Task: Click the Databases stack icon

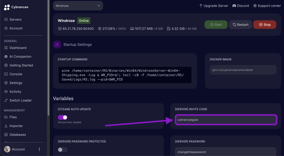Action: [6, 135]
